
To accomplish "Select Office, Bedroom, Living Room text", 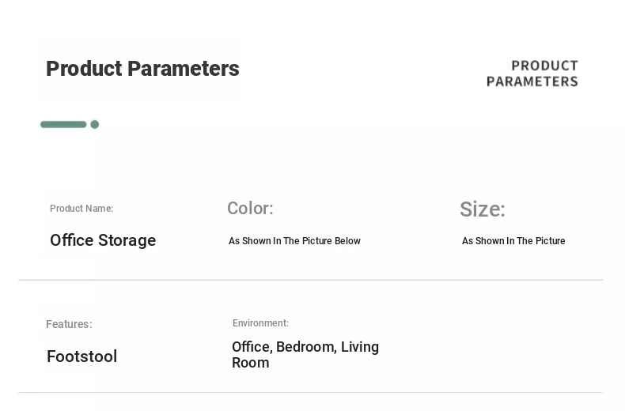I will (x=305, y=355).
